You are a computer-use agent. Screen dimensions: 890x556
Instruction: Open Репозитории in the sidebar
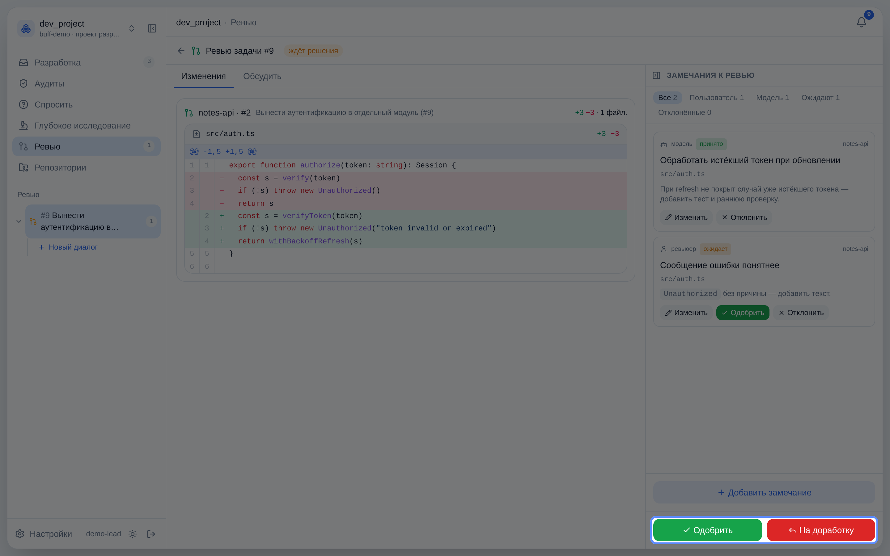pos(87,167)
